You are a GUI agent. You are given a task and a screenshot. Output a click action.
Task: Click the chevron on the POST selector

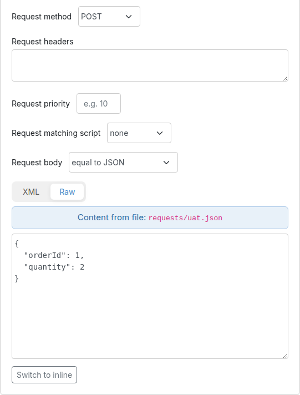[129, 17]
